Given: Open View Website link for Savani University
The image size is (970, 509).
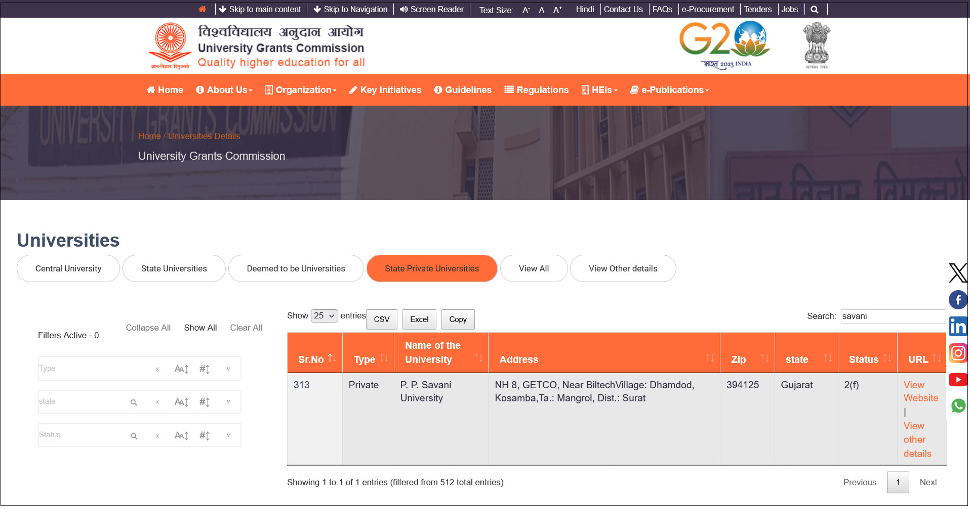Looking at the screenshot, I should 921,391.
